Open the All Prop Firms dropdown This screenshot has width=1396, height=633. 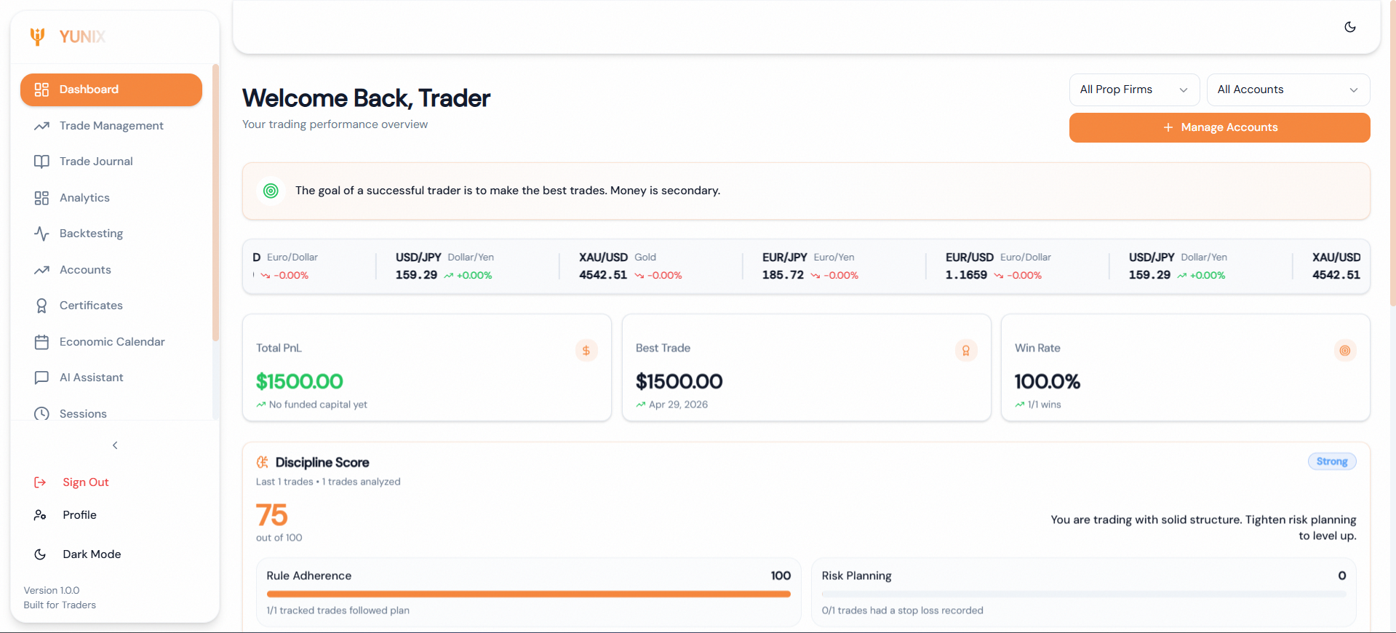point(1134,89)
